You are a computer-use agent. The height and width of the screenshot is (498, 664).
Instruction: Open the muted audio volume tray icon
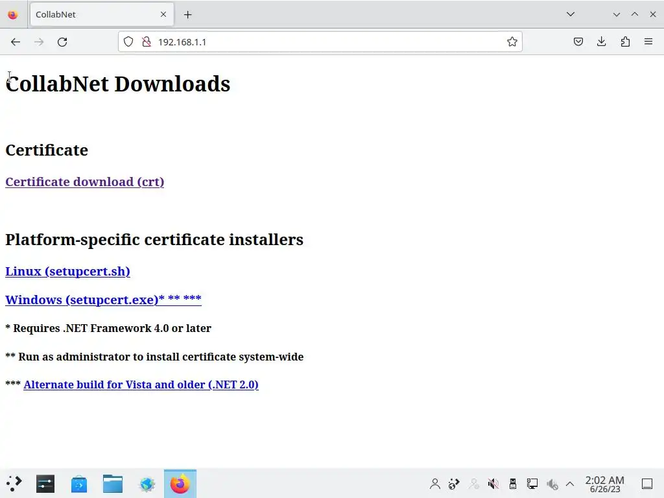point(493,484)
